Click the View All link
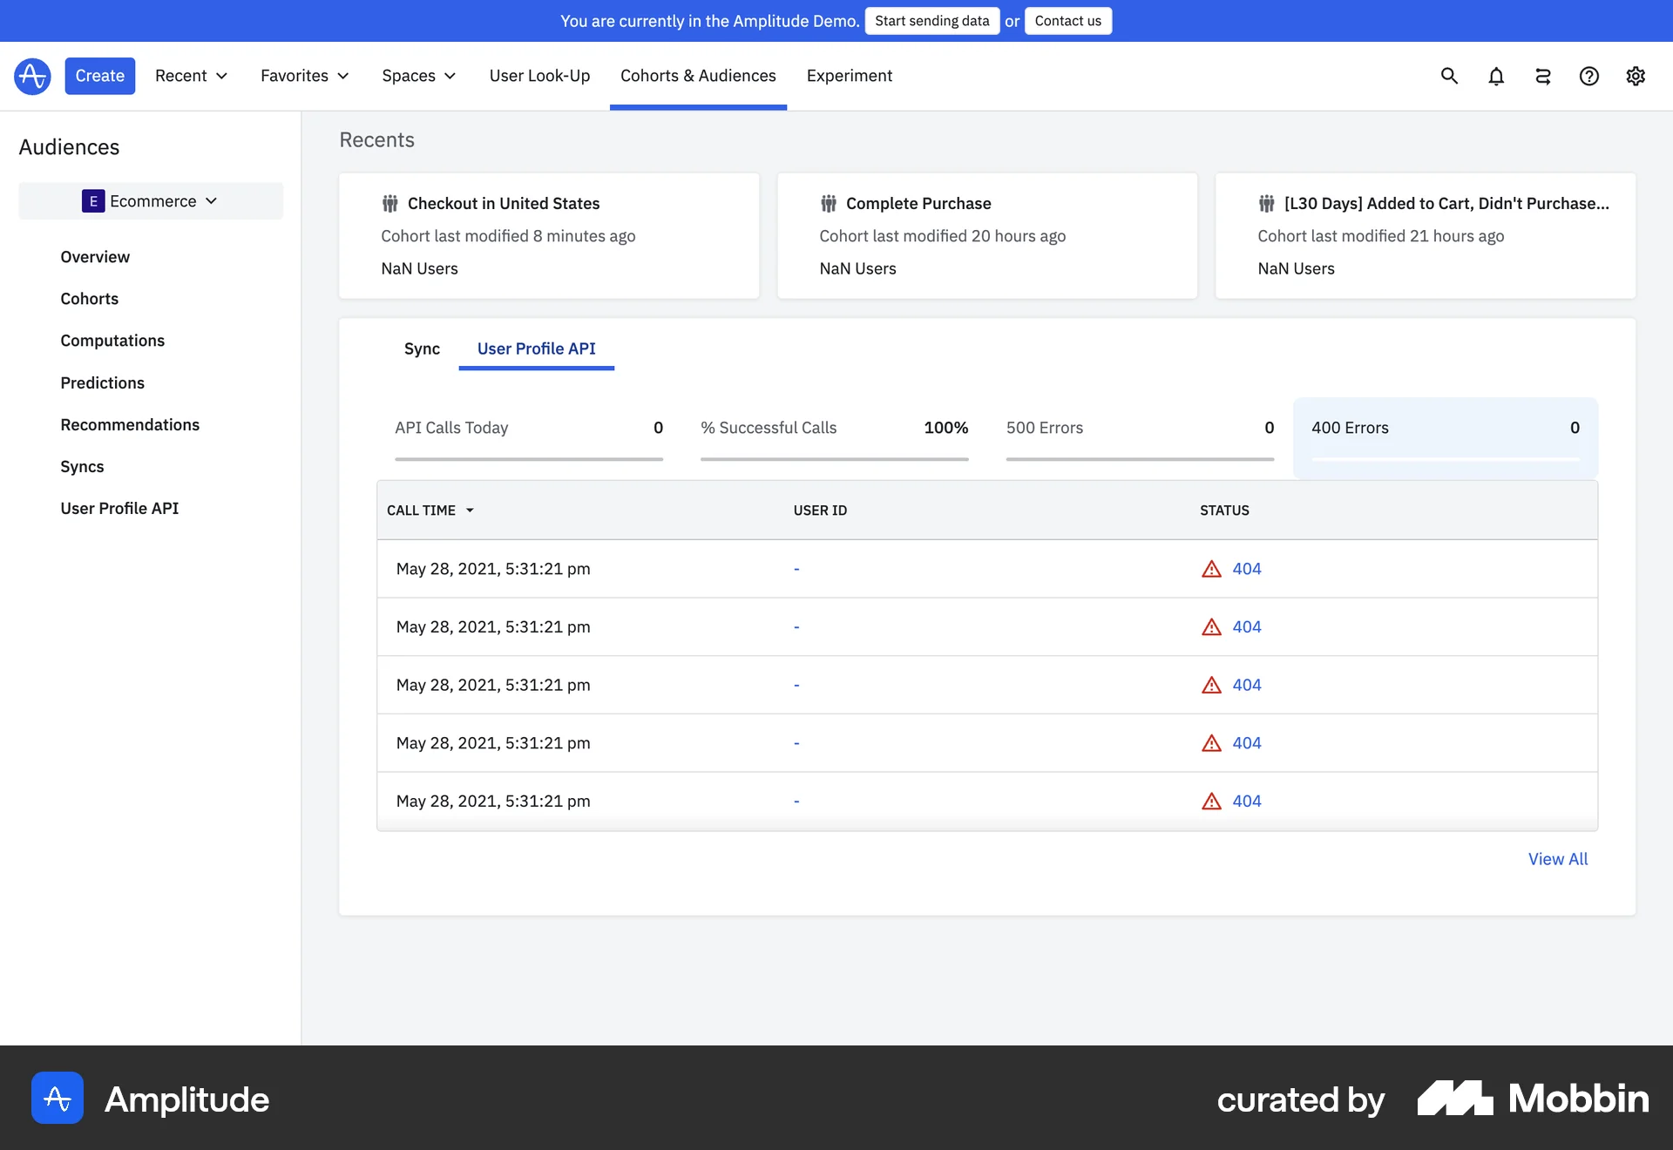The width and height of the screenshot is (1673, 1150). tap(1558, 859)
